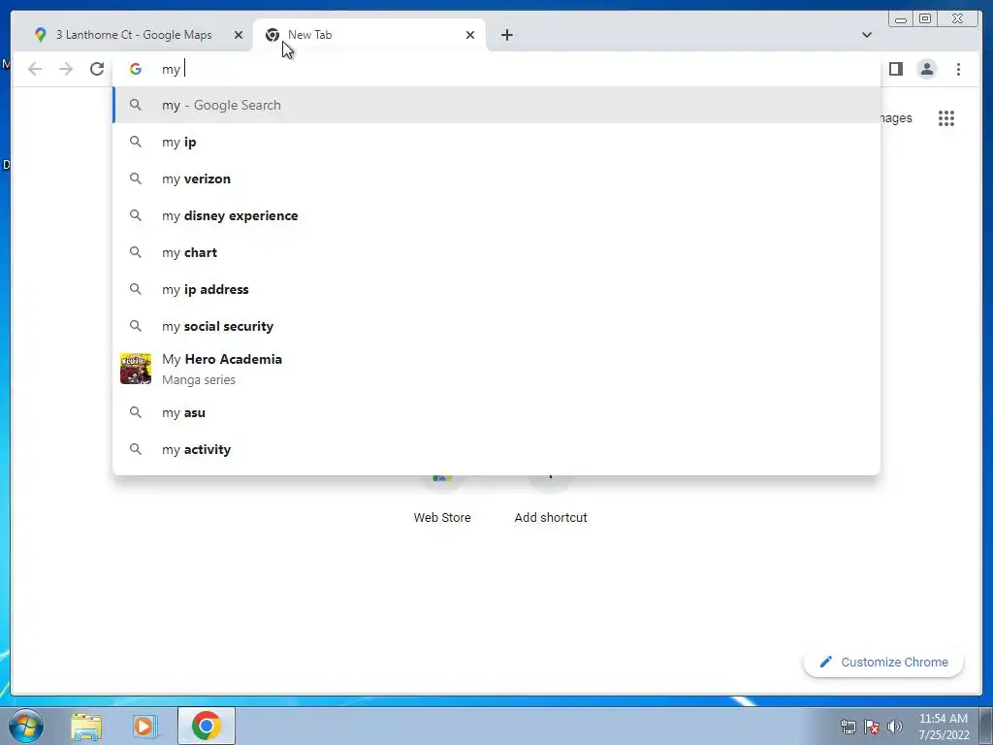Click the Chrome taskbar icon

pyautogui.click(x=207, y=726)
